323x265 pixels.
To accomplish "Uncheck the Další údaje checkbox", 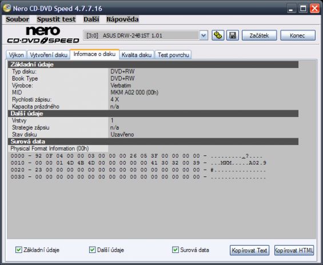I will pos(92,250).
